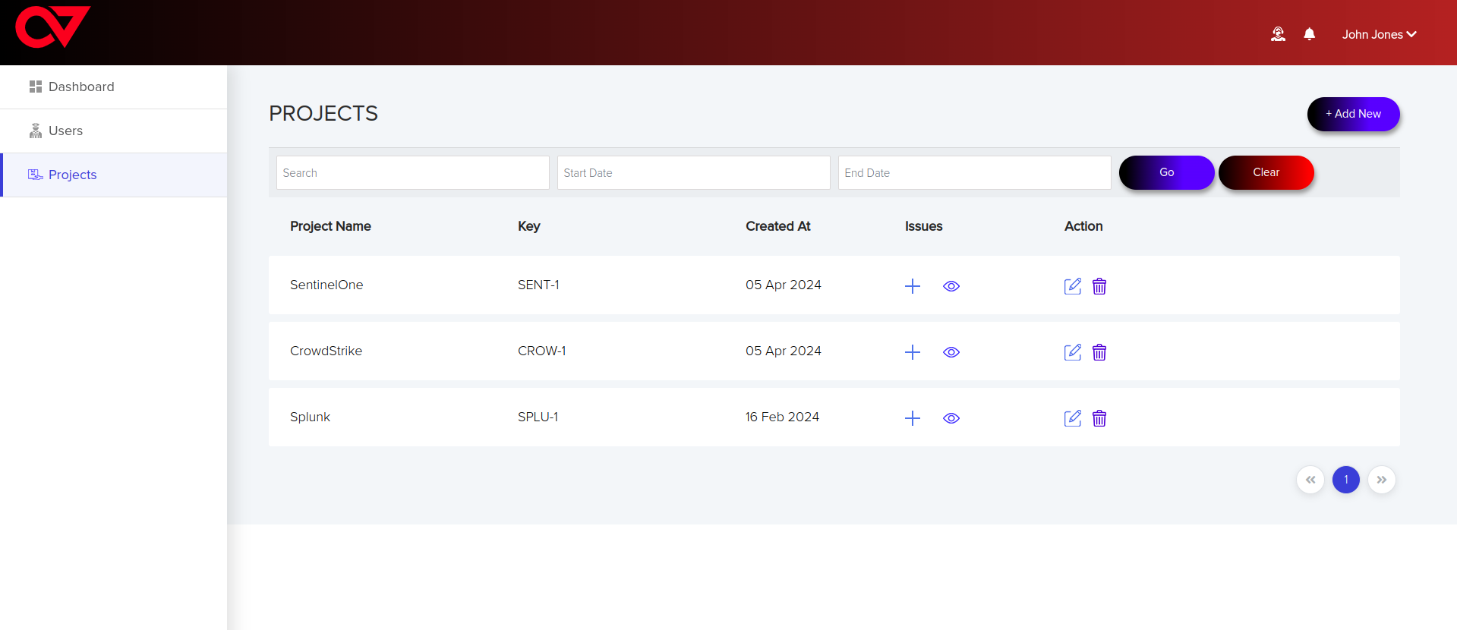1457x630 pixels.
Task: Delete the Splunk project
Action: point(1099,418)
